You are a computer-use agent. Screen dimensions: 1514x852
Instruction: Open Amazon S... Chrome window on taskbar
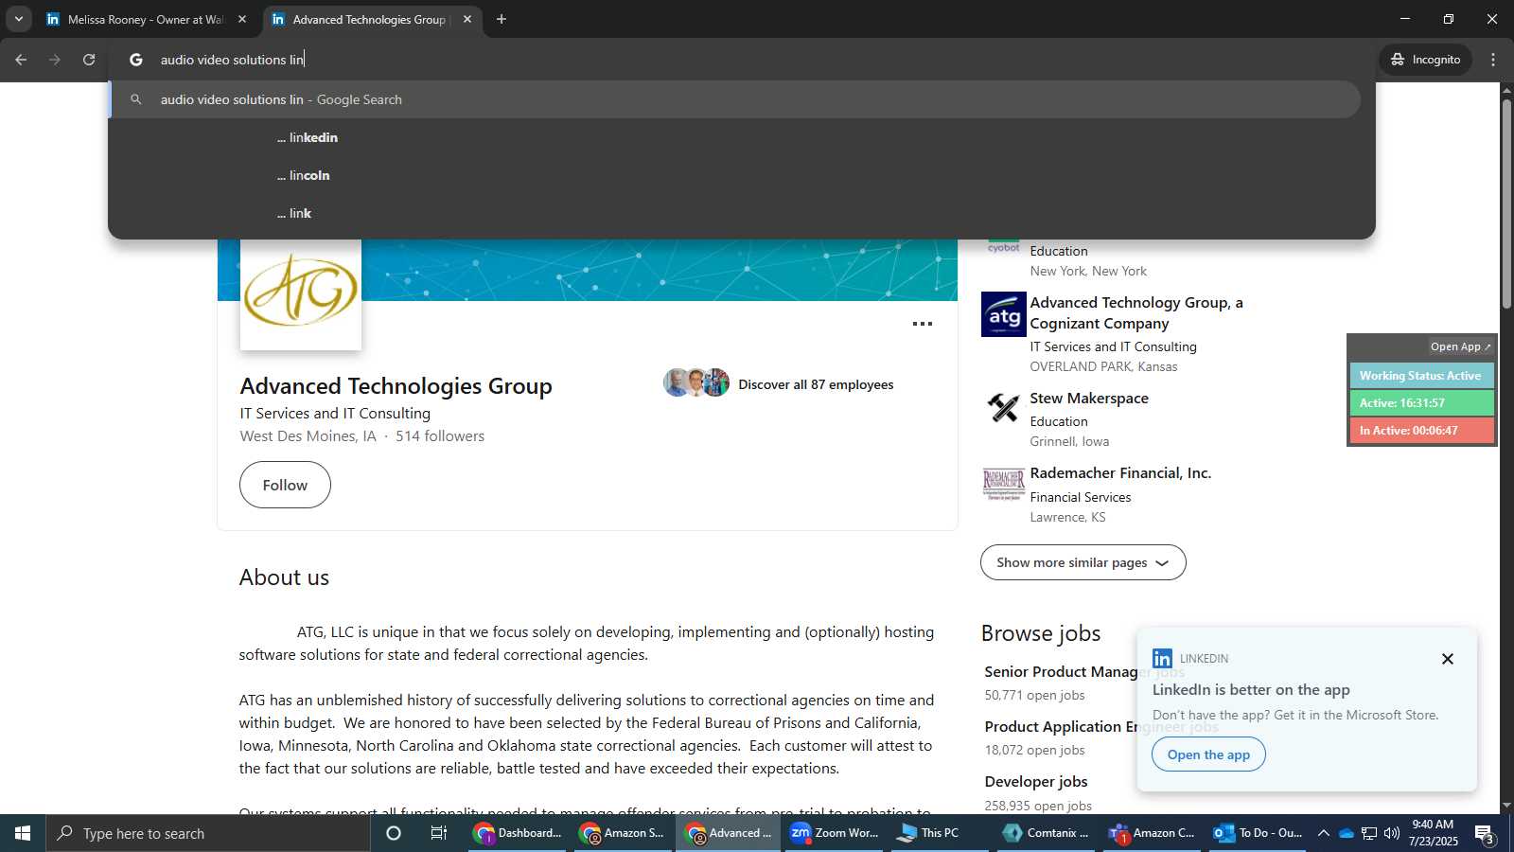[624, 833]
